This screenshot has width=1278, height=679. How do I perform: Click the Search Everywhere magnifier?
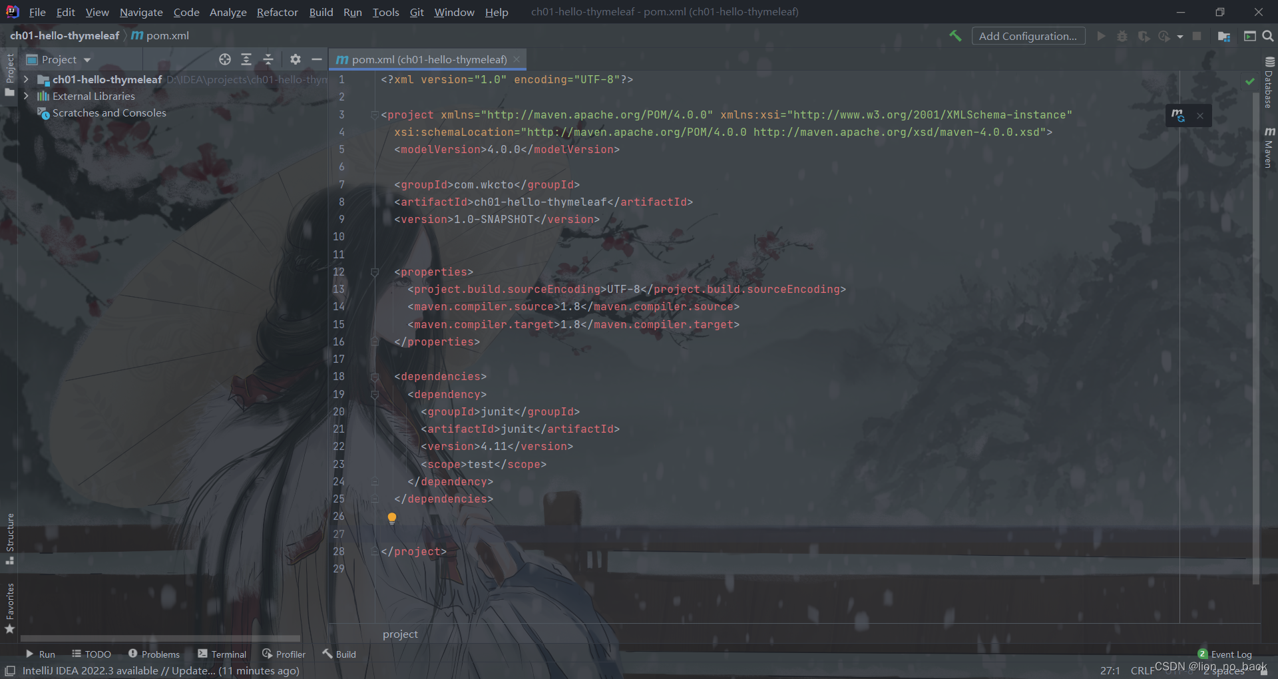[1268, 36]
